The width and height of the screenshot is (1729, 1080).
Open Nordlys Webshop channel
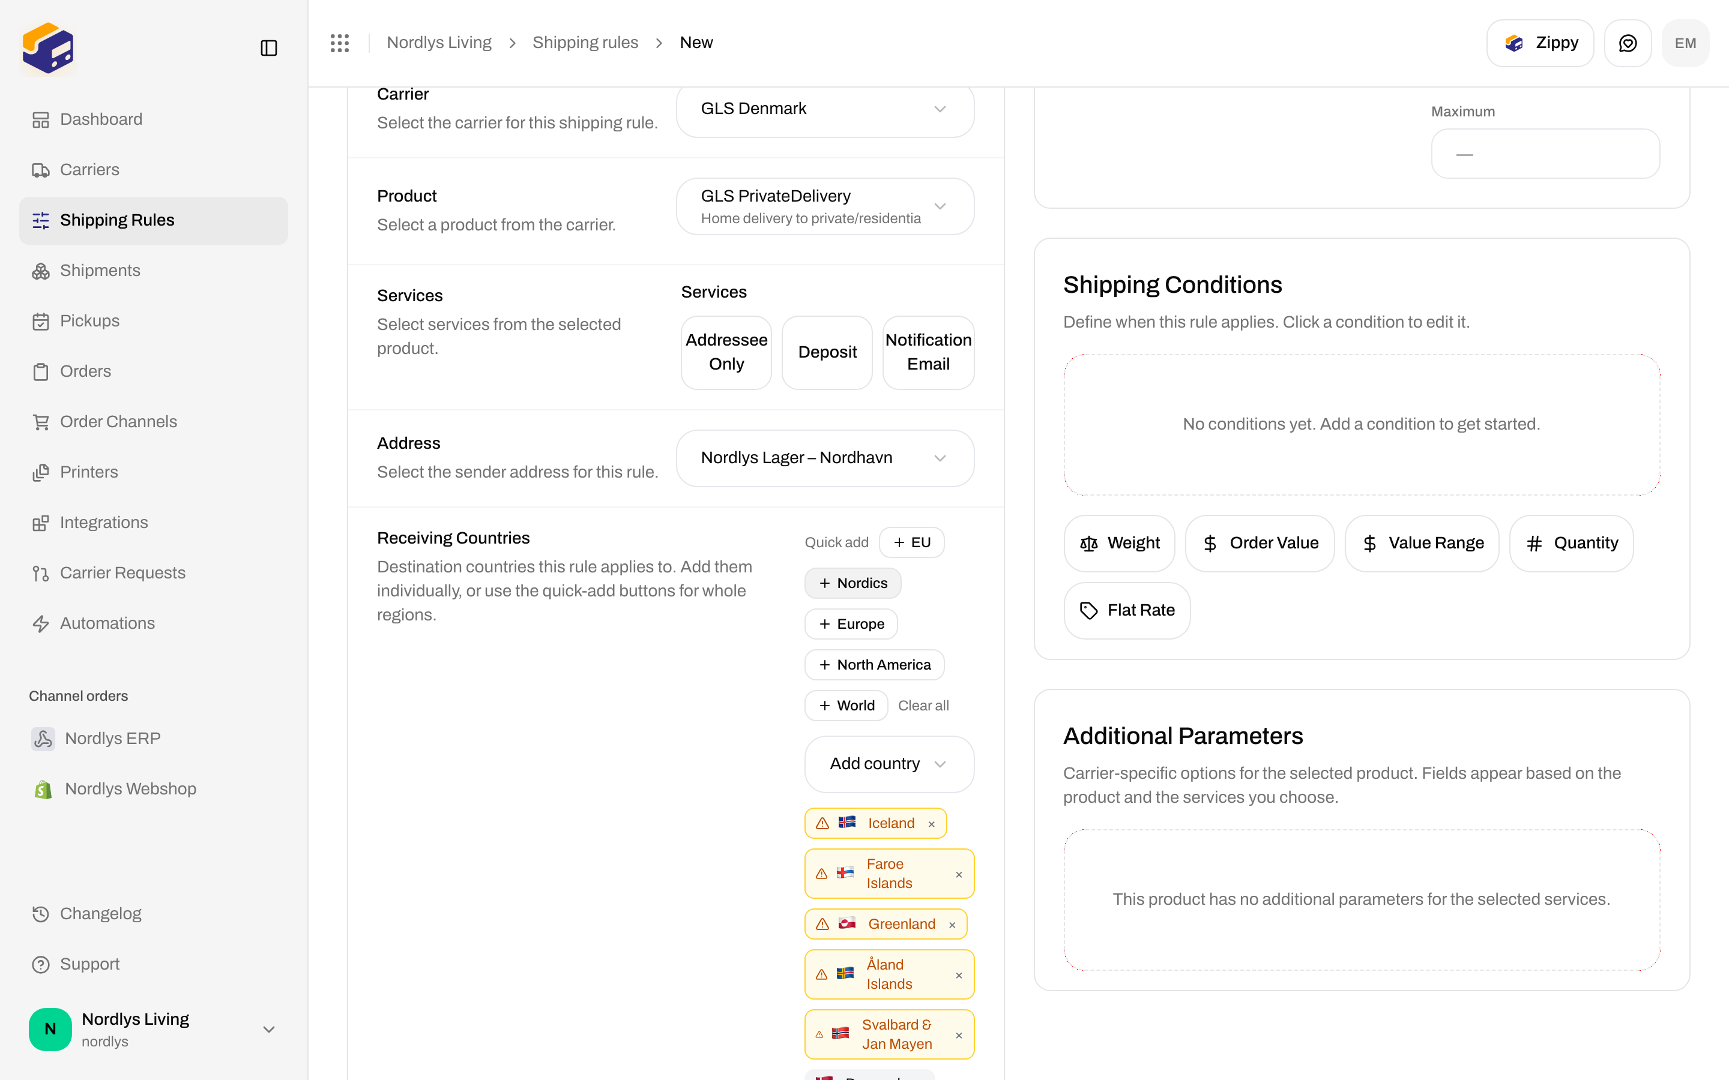[154, 788]
